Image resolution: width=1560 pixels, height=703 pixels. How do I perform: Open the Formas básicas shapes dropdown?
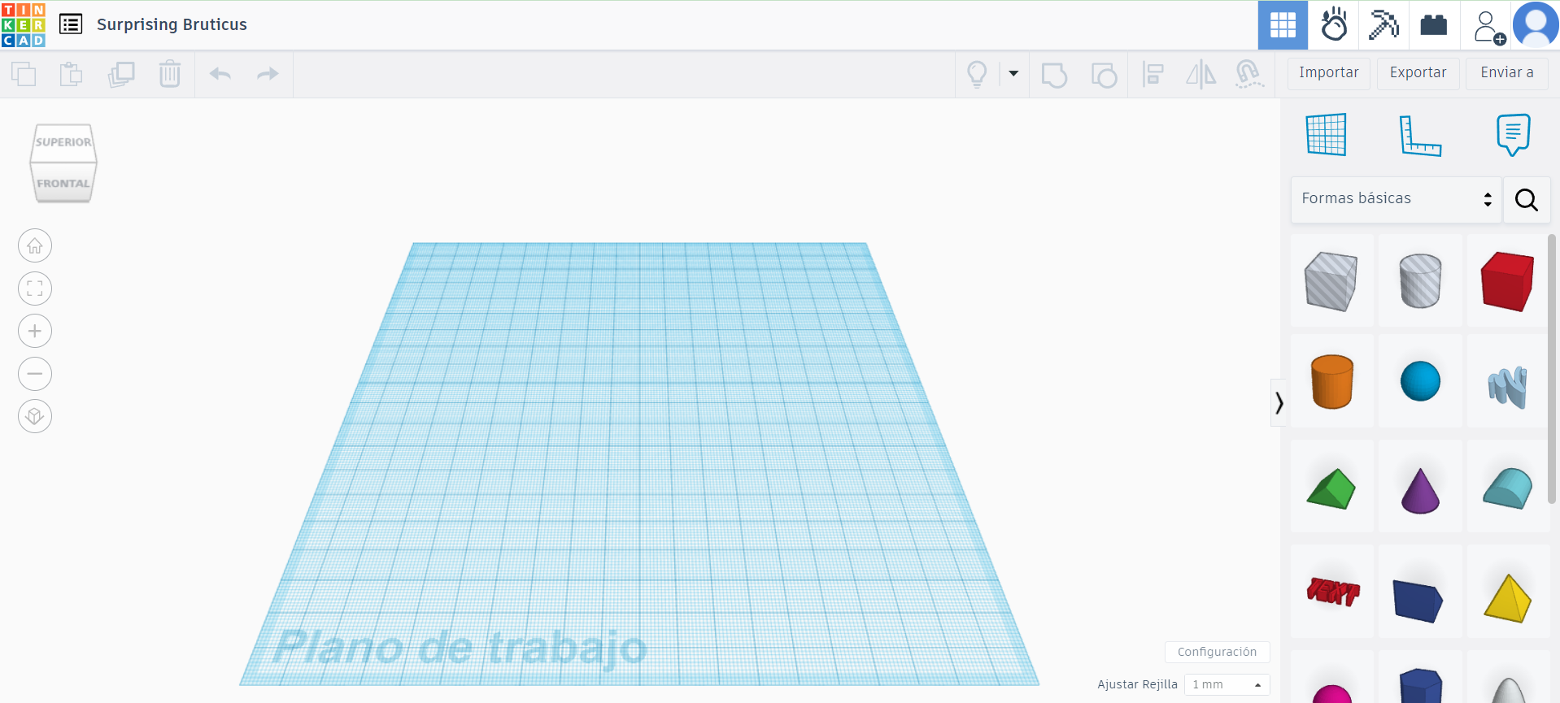(1396, 199)
